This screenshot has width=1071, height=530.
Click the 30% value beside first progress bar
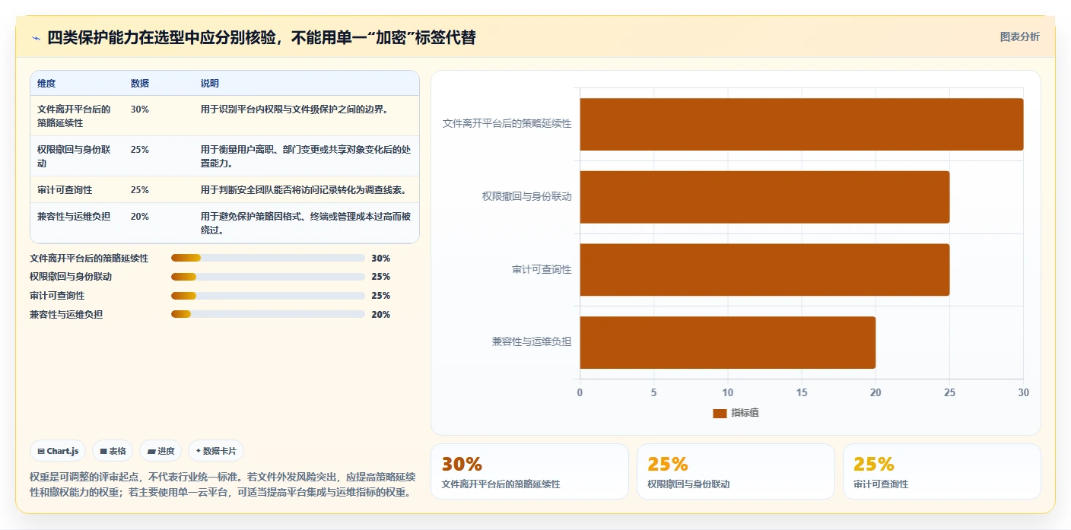coord(381,259)
